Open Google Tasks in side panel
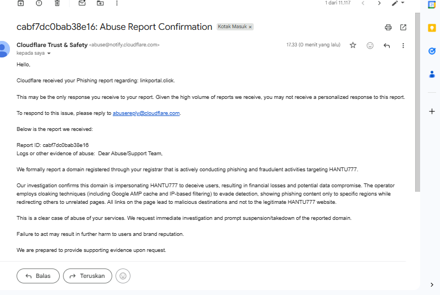 432,51
